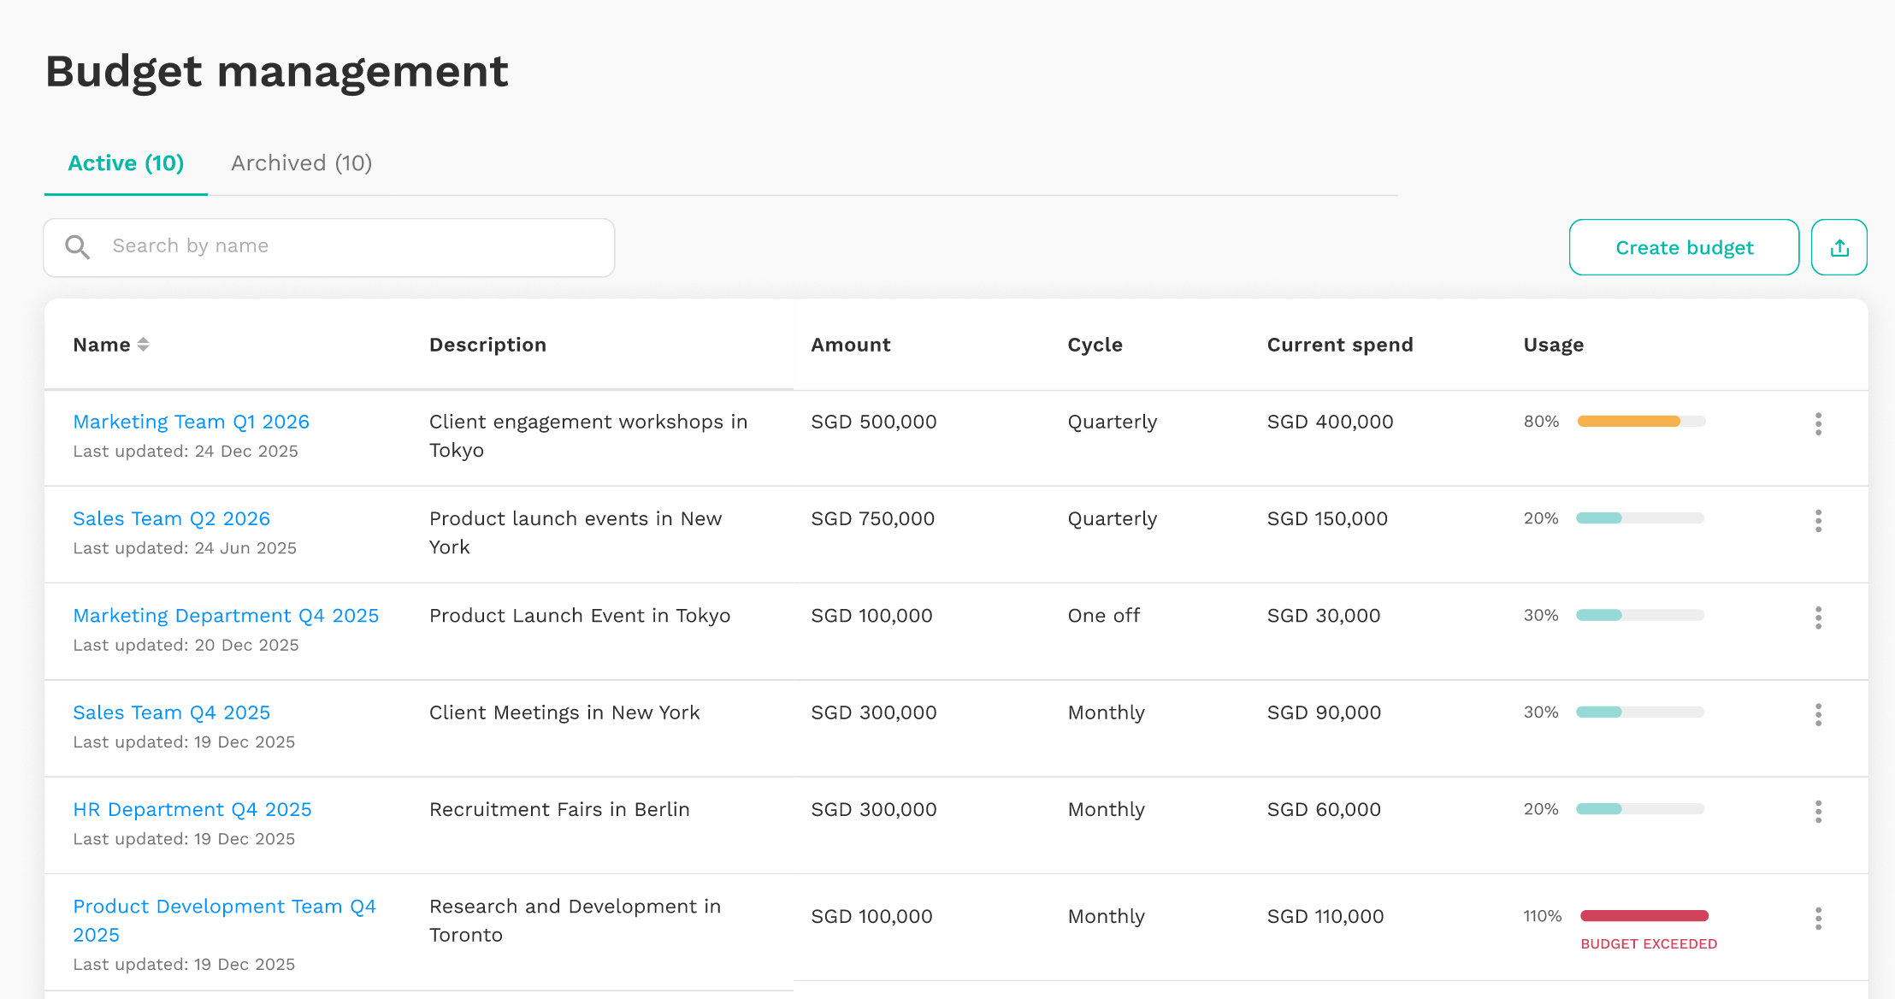The width and height of the screenshot is (1895, 999).
Task: Click Quarterly cycle for Sales Team Q2 2026
Action: point(1113,518)
